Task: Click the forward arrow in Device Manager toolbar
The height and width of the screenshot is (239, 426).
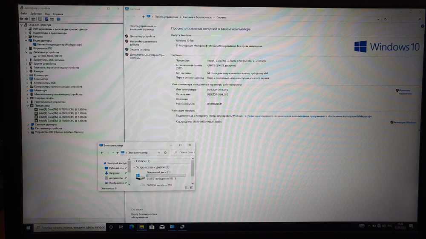Action: click(x=26, y=19)
